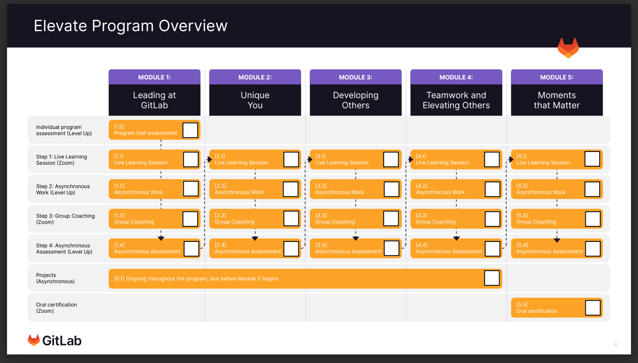Check the [3.4] Asynchronous Assessment box

[391, 248]
